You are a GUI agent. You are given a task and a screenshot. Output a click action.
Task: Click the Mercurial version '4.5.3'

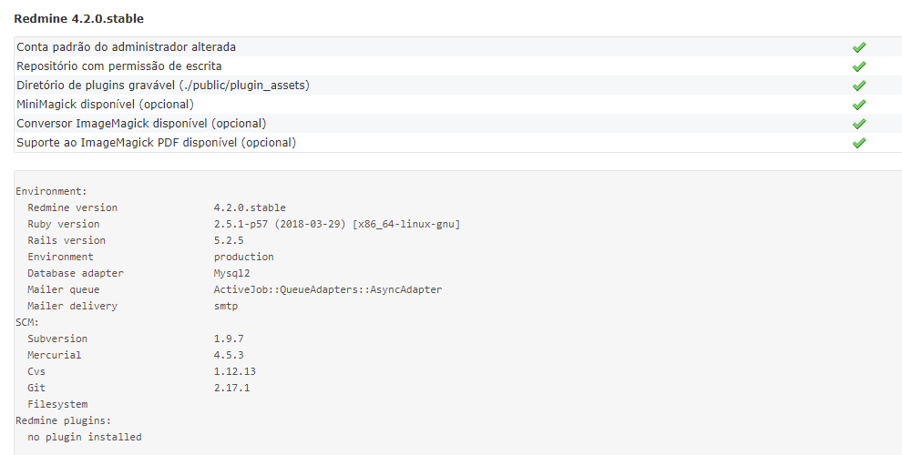tap(229, 355)
